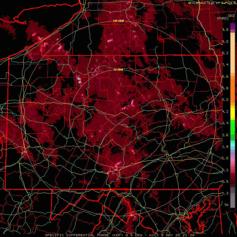Click the 0.2 scale value

[225, 170]
